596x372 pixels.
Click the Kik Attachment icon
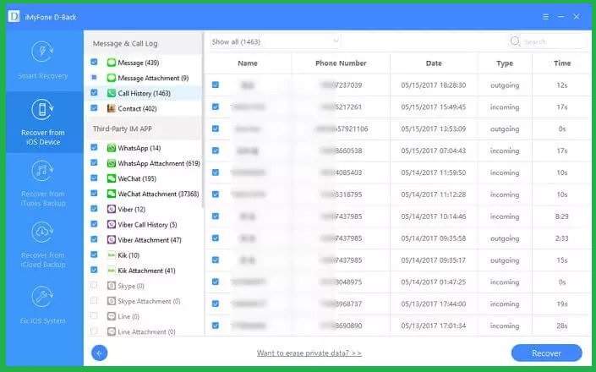(112, 271)
